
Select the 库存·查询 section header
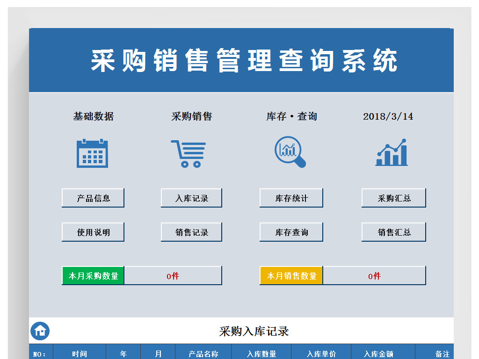pos(291,116)
